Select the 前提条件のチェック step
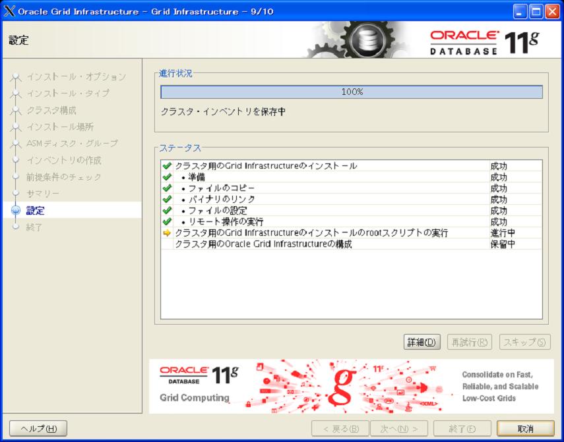564x442 pixels. (64, 177)
